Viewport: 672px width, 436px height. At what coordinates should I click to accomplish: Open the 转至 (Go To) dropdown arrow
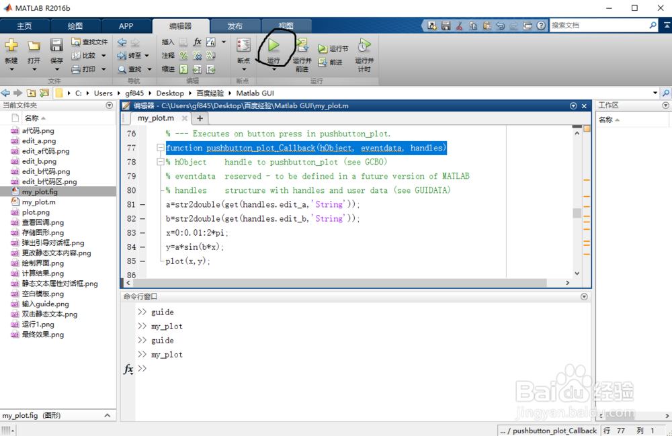[147, 56]
